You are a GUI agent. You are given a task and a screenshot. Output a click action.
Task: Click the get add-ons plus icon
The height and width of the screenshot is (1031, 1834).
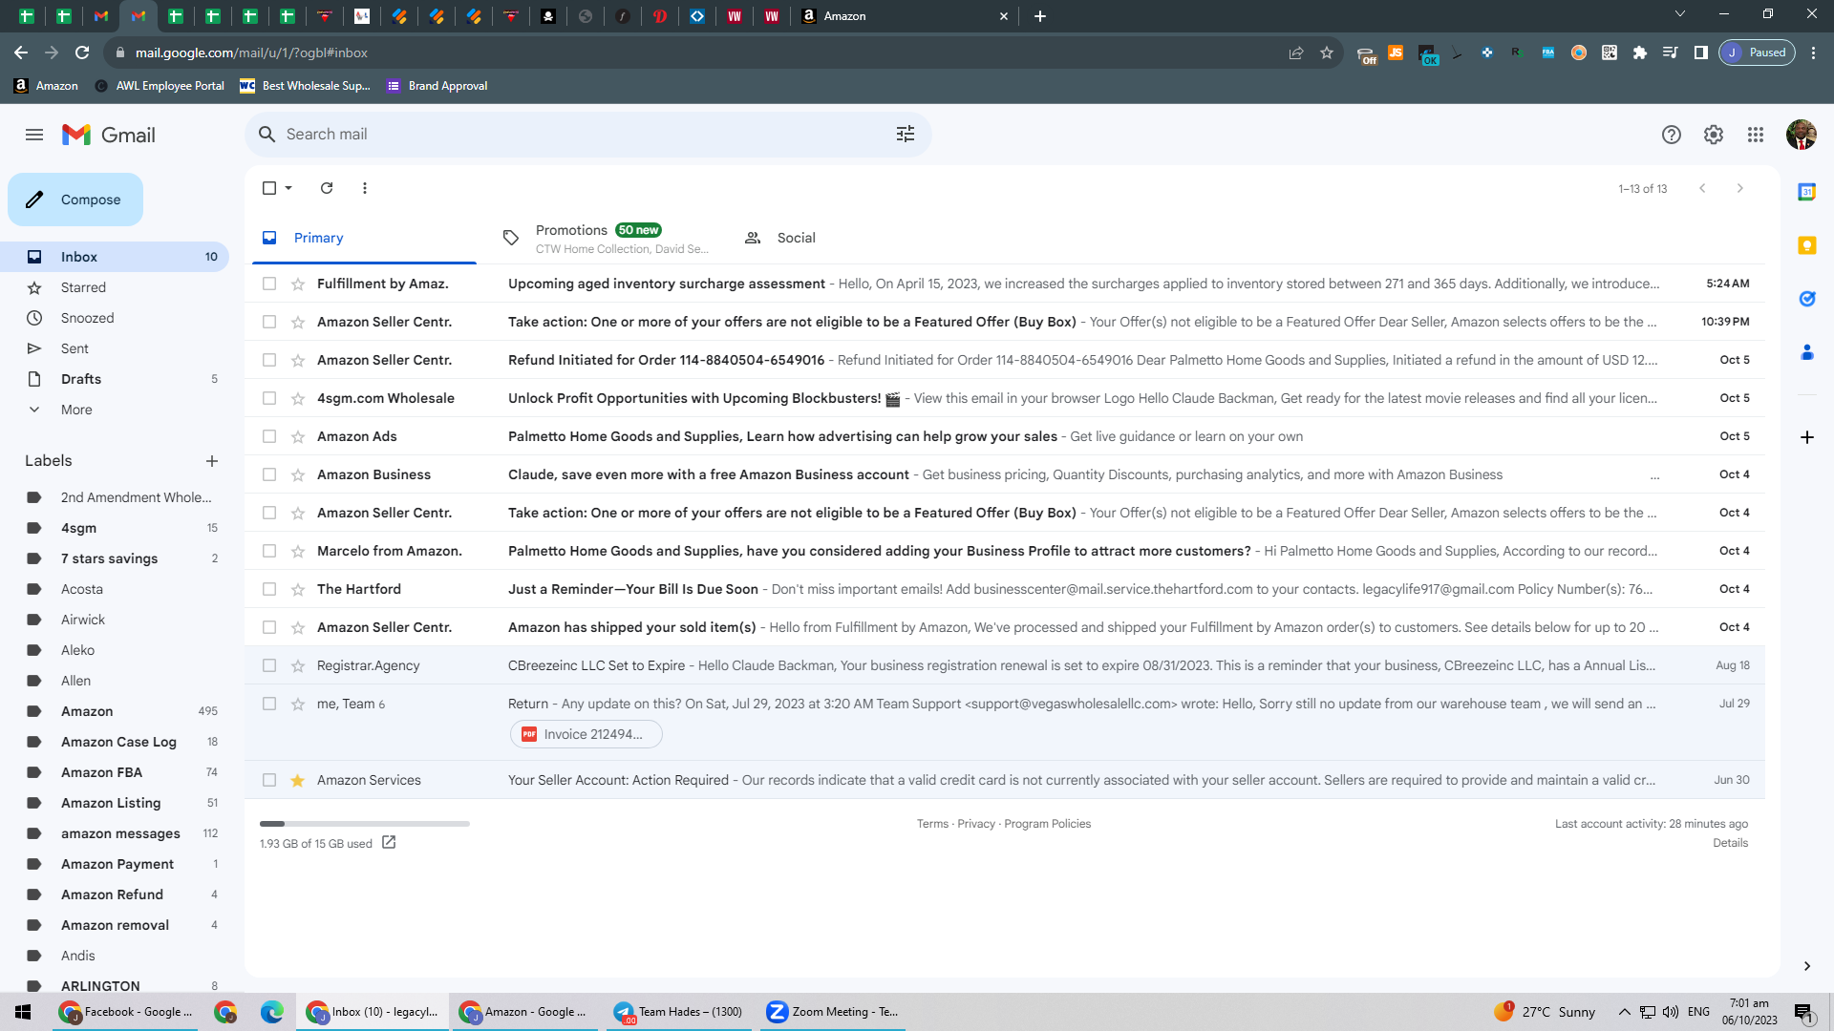1807,437
